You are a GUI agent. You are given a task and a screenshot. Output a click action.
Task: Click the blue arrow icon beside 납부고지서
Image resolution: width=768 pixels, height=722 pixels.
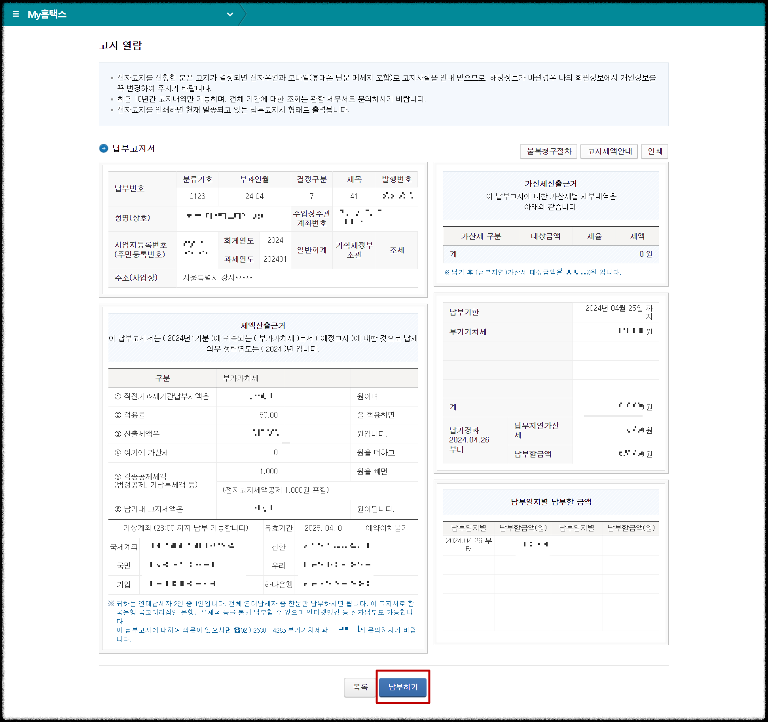coord(104,148)
